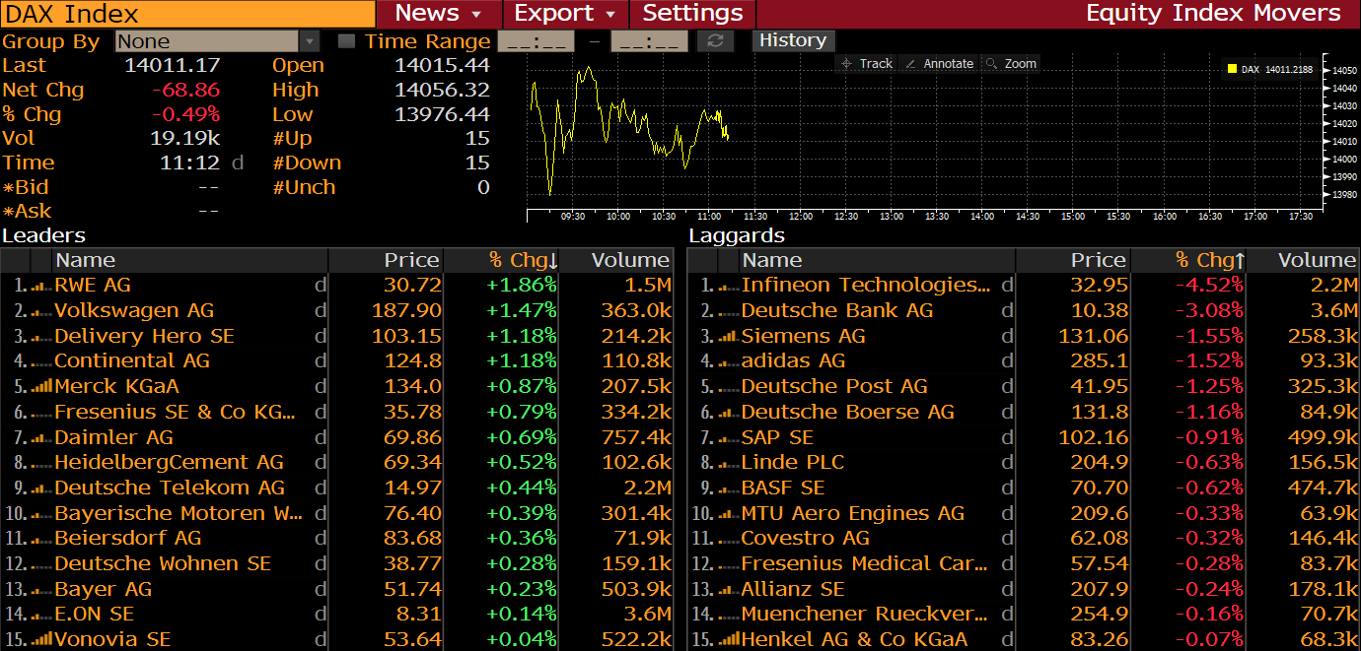
Task: Click bar icon beside Henkel AG
Action: tap(729, 639)
